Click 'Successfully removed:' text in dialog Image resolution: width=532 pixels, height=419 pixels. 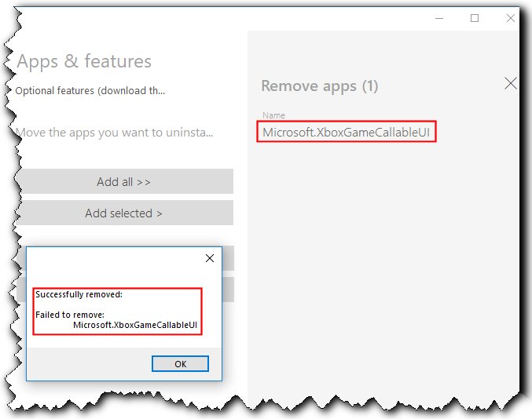click(x=79, y=295)
